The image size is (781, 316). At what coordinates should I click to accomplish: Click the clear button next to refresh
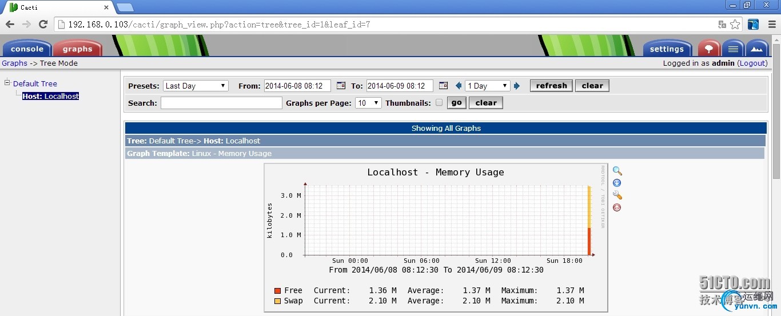[x=592, y=86]
